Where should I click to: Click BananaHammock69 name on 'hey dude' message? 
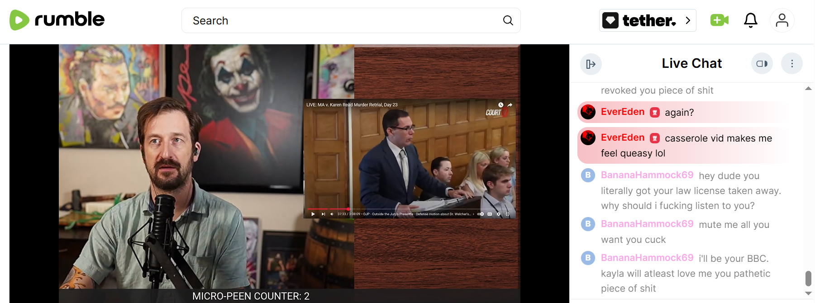(647, 175)
